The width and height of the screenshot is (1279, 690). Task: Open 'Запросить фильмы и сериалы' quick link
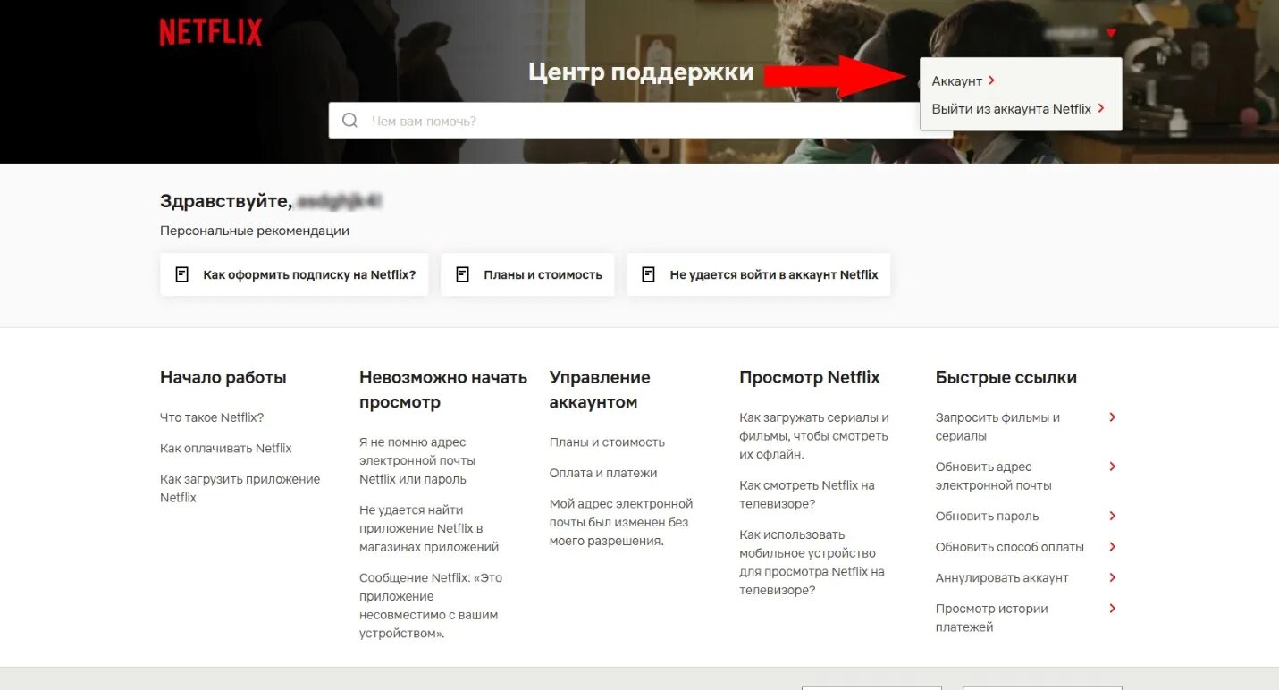(997, 426)
